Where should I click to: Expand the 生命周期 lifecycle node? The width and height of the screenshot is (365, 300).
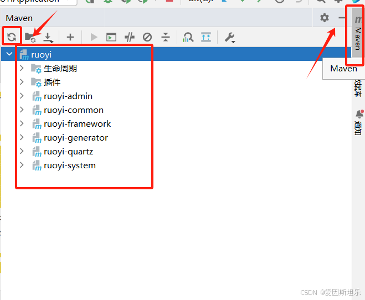tap(22, 68)
